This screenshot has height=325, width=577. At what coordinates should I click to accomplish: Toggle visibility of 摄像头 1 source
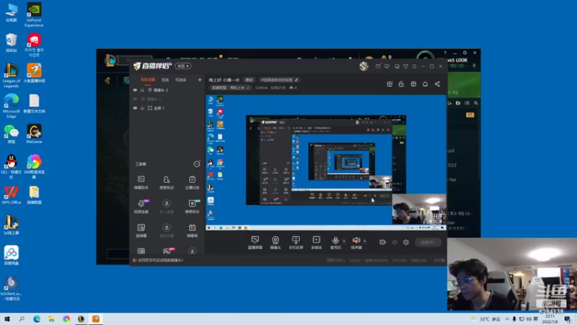pyautogui.click(x=135, y=99)
